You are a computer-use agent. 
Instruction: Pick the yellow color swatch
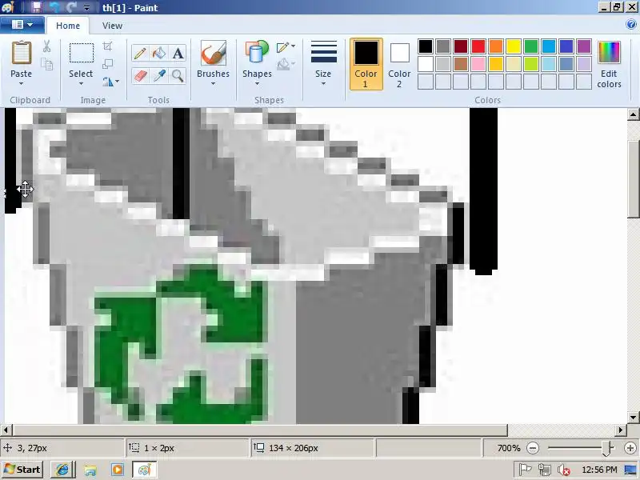click(x=514, y=46)
